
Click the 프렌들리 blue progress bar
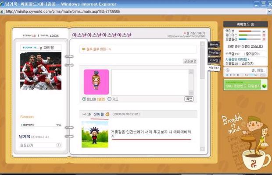pyautogui.click(x=250, y=39)
